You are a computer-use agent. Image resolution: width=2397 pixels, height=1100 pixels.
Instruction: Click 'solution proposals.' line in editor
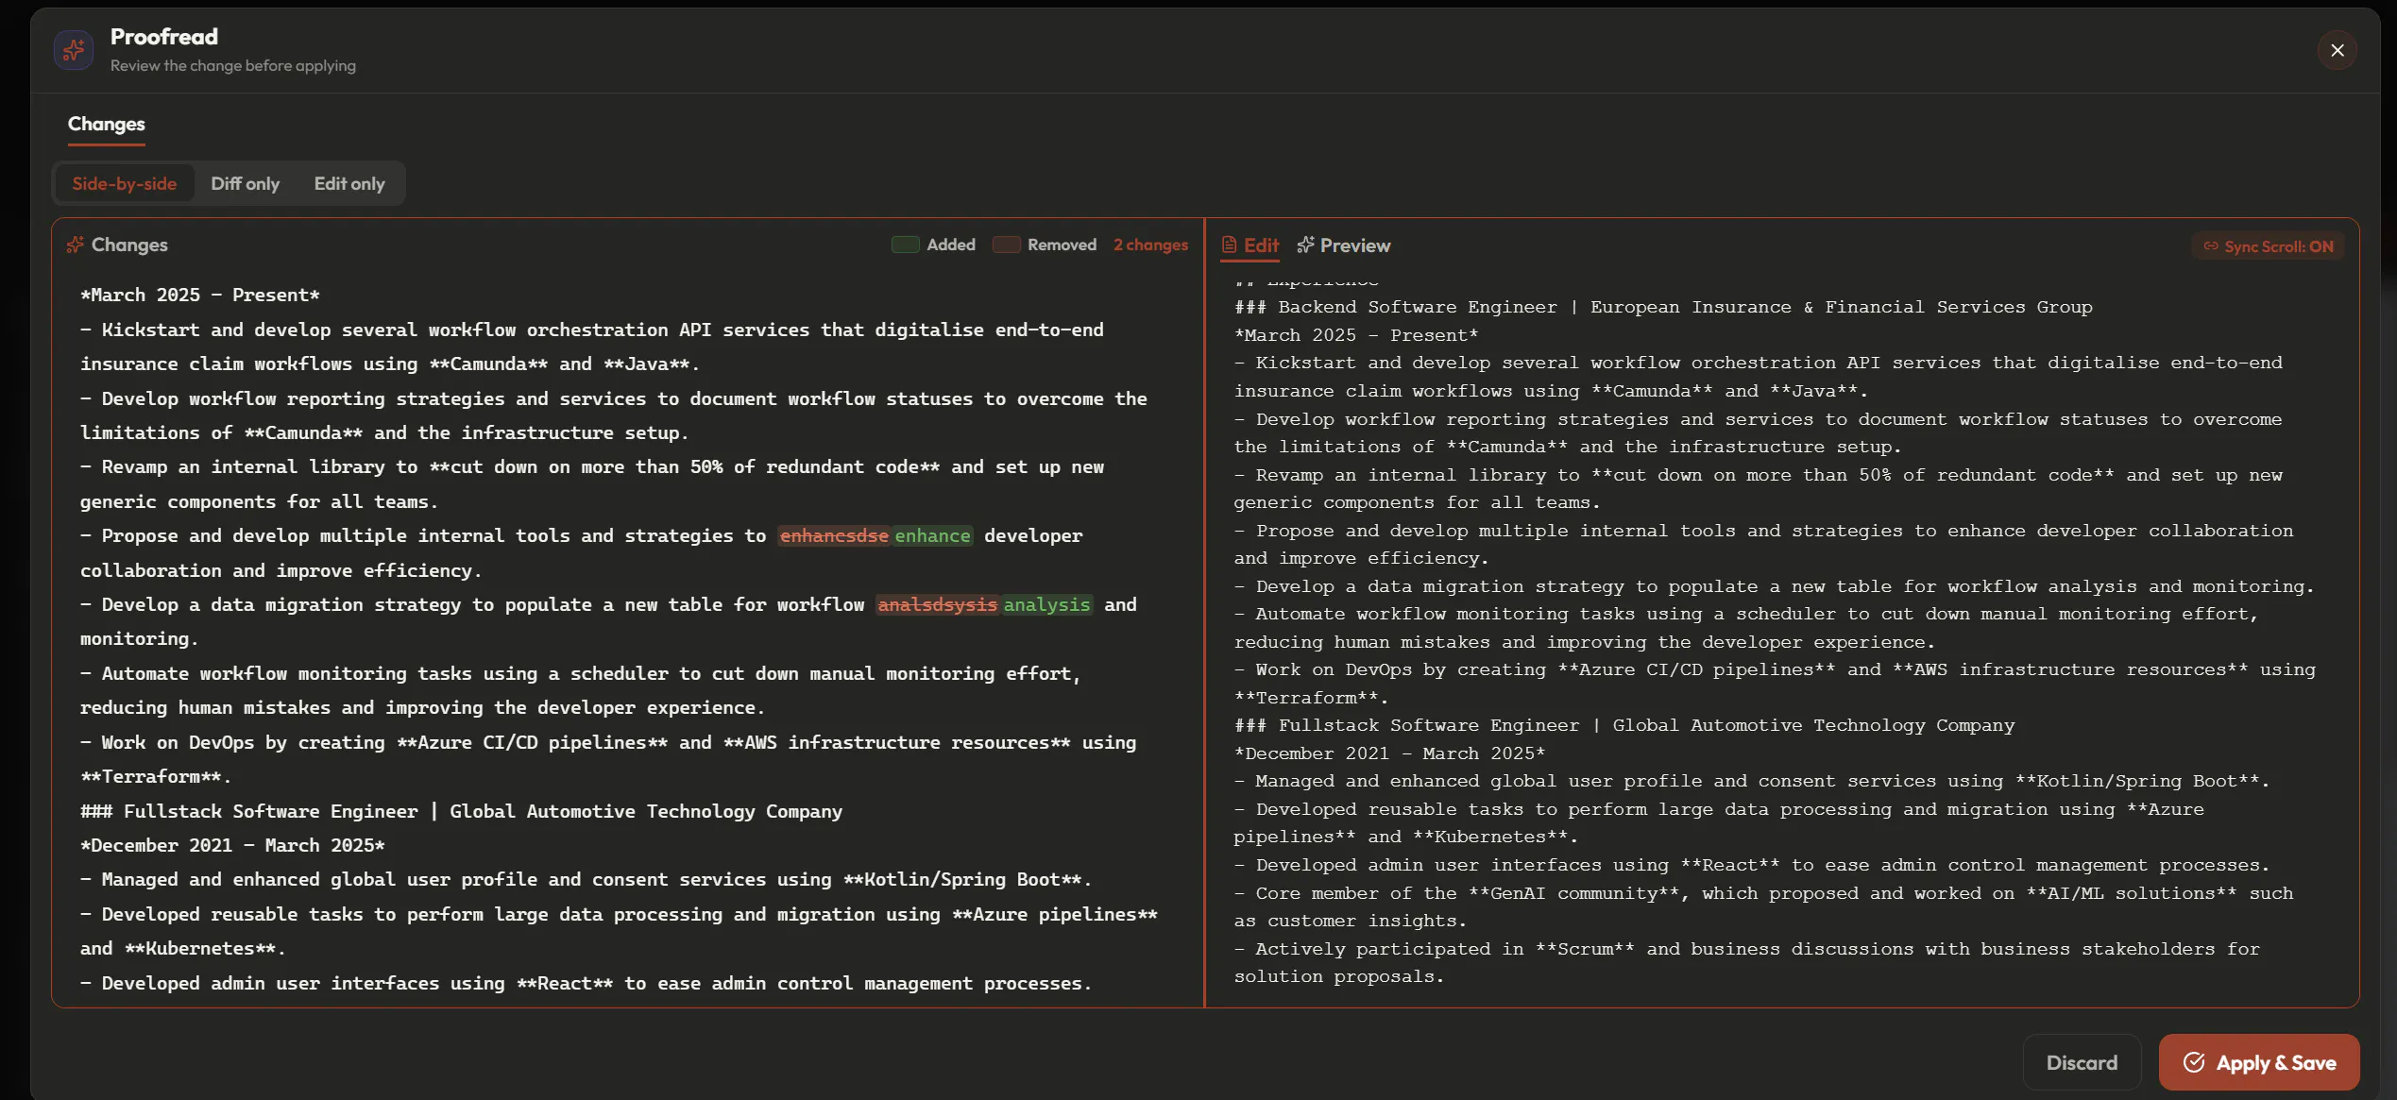click(x=1338, y=976)
